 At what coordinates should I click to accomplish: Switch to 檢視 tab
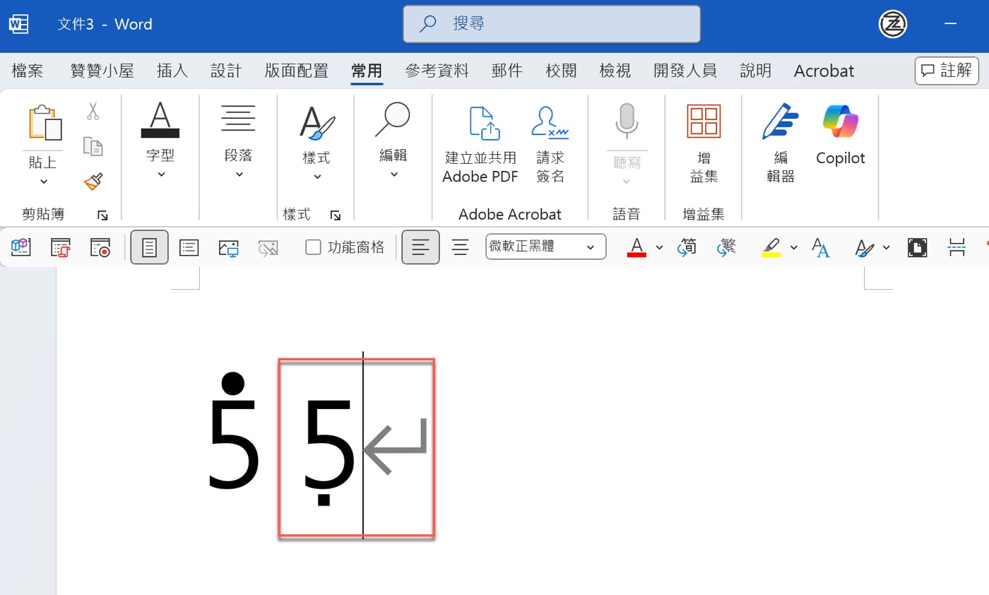(x=615, y=71)
